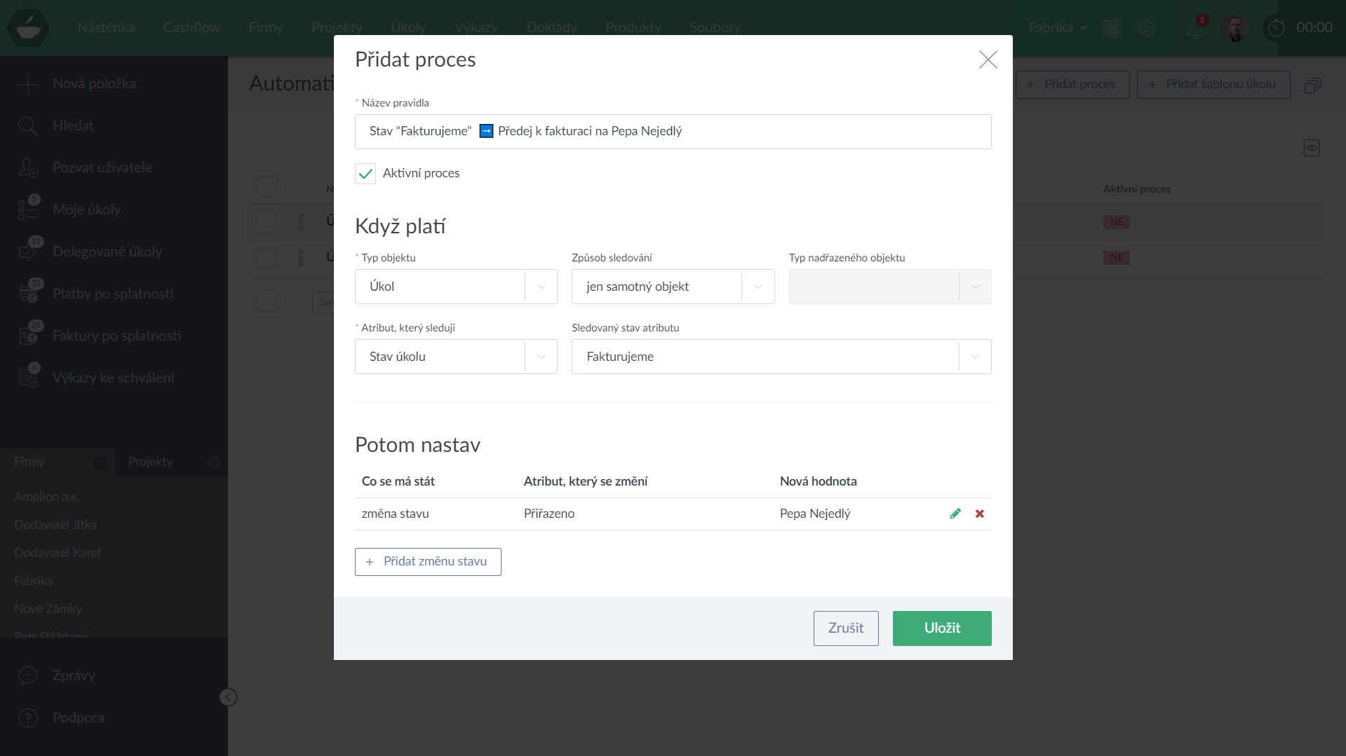Open settings gear icon in top bar
Viewport: 1346px width, 756px height.
click(1147, 28)
